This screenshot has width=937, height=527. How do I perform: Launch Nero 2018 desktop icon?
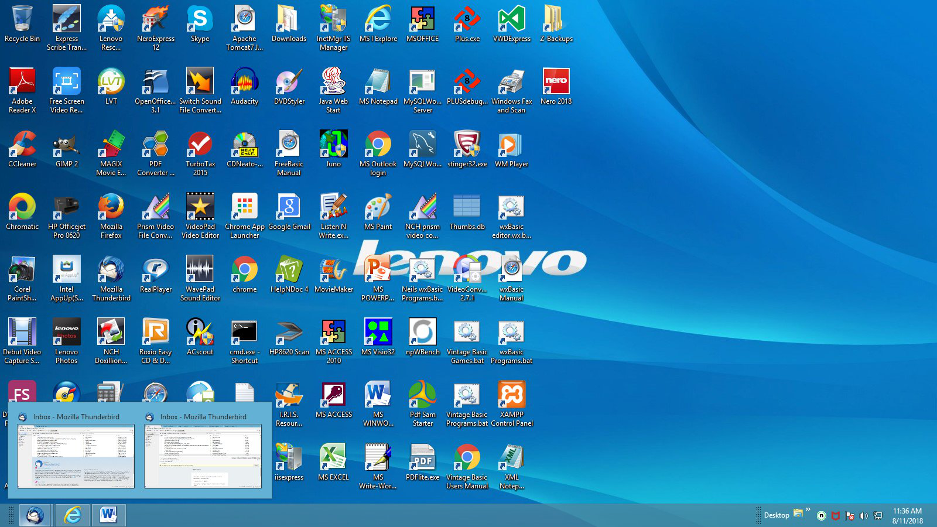556,87
